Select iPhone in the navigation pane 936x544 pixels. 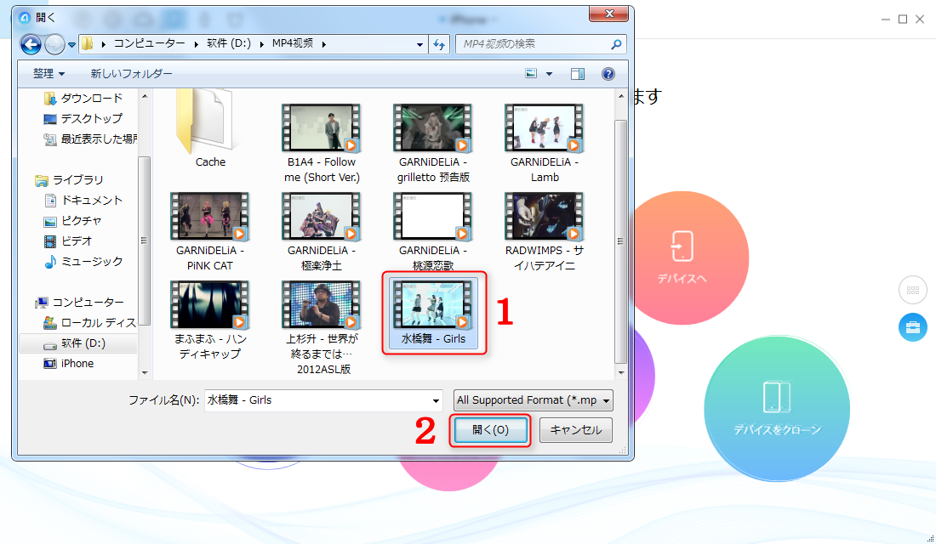coord(69,363)
